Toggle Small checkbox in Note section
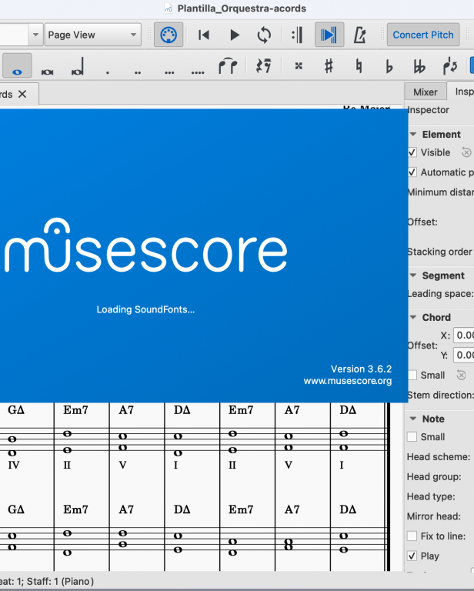This screenshot has width=474, height=591. (x=412, y=436)
